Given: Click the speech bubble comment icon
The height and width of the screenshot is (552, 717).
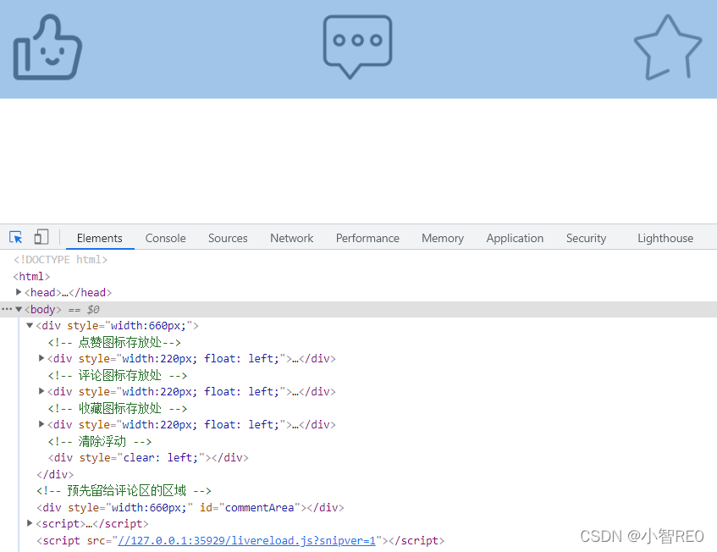Looking at the screenshot, I should (357, 47).
